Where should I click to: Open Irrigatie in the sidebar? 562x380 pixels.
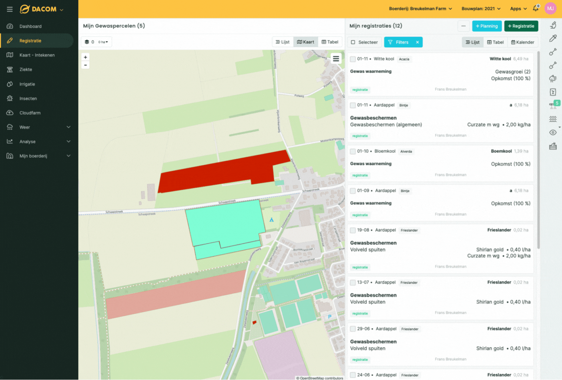(x=27, y=84)
